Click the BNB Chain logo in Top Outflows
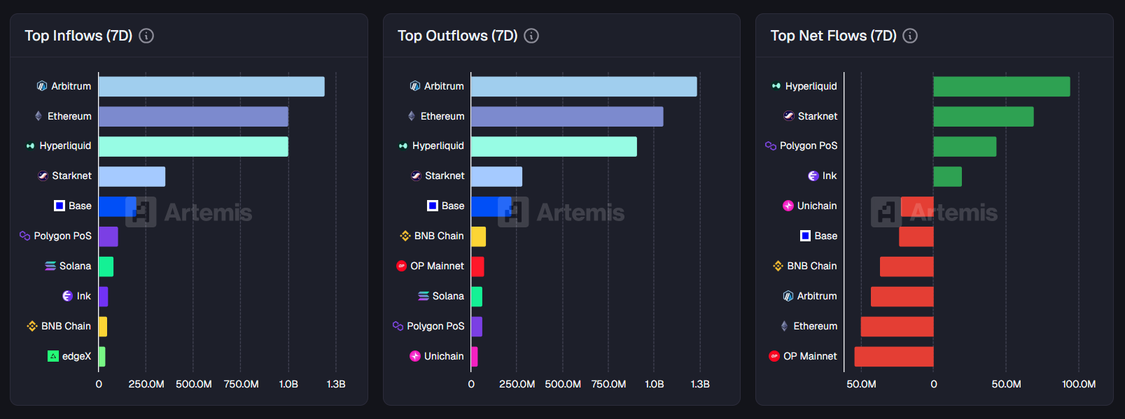This screenshot has width=1125, height=419. 405,236
